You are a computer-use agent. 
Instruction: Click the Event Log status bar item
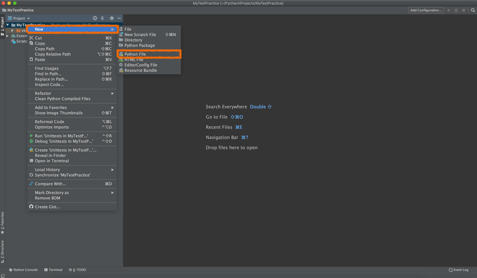459,270
